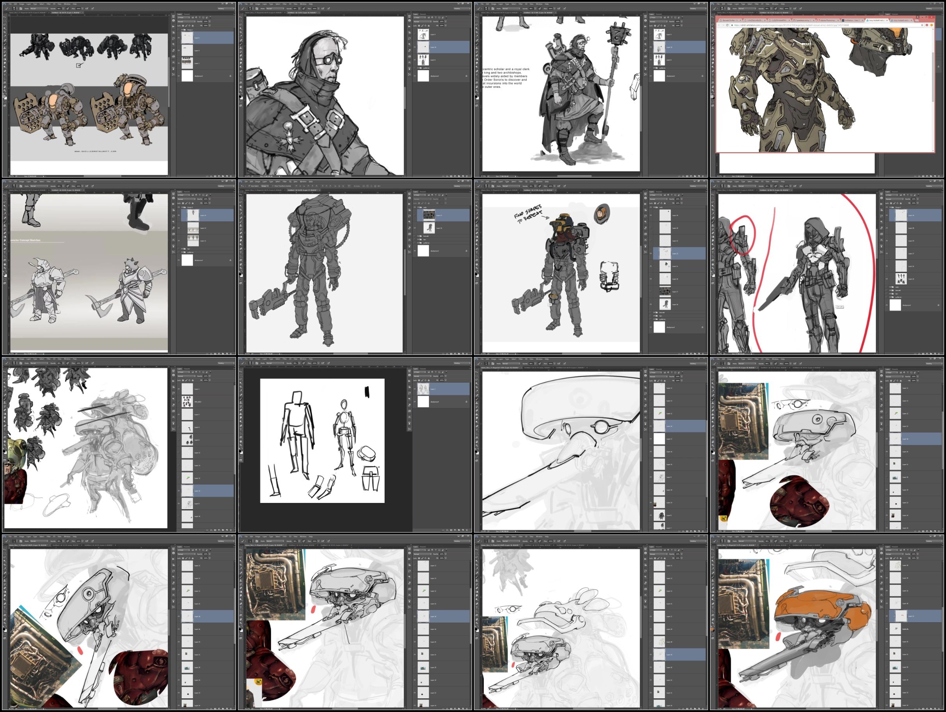Screen dimensions: 946x712
Task: Select the Quick Selection tool in the shield-robots frame
Action: (x=5, y=28)
